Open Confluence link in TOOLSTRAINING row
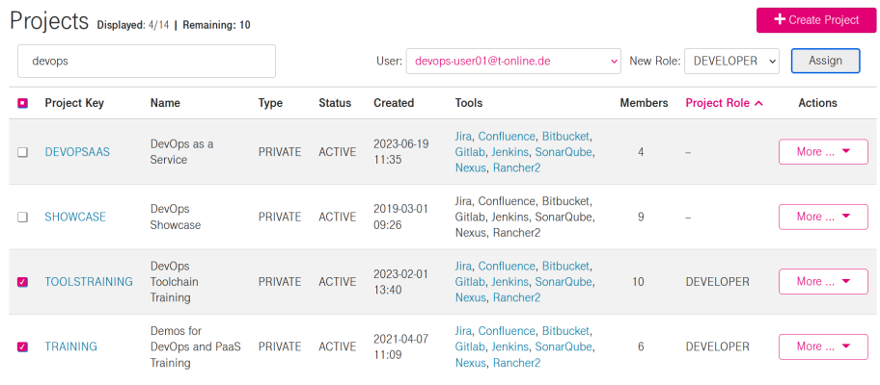This screenshot has width=880, height=385. pyautogui.click(x=507, y=266)
